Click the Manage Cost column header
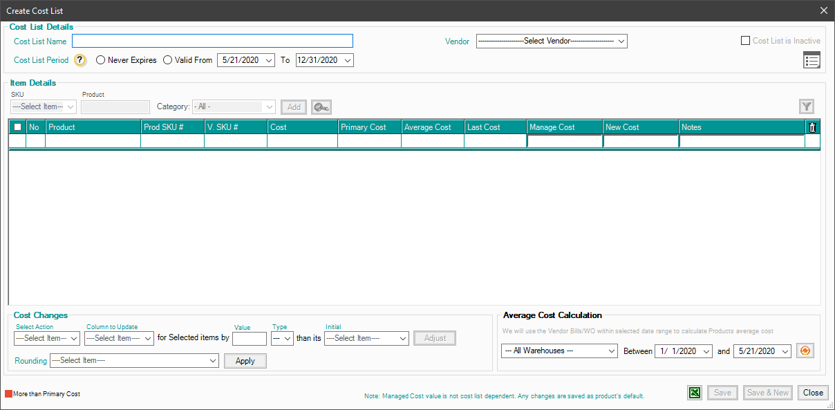 click(563, 127)
